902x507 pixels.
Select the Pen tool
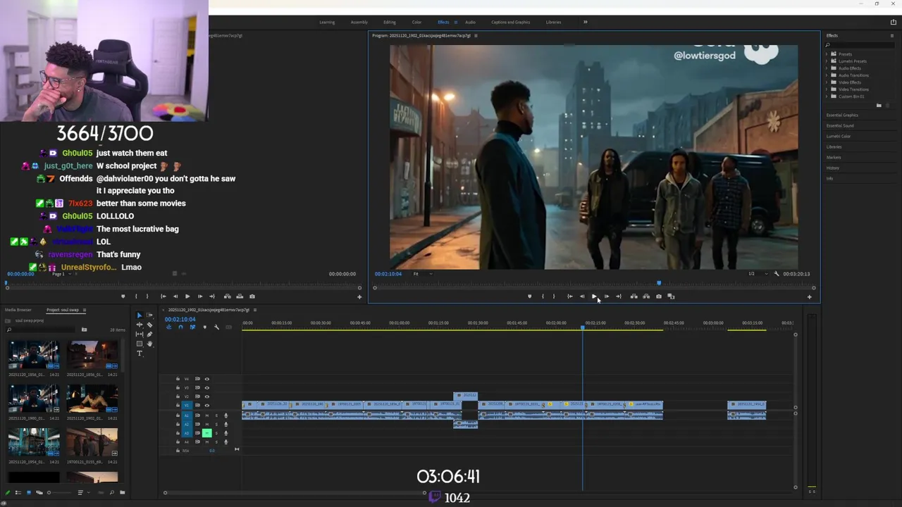point(149,334)
